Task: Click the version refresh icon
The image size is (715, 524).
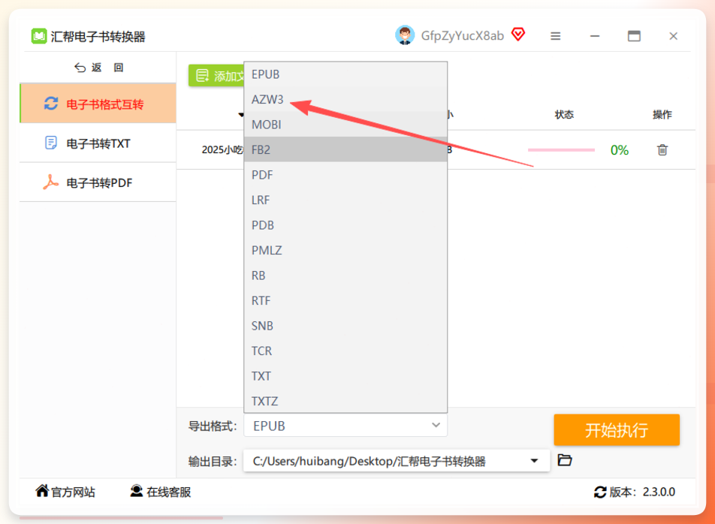Action: (x=600, y=492)
